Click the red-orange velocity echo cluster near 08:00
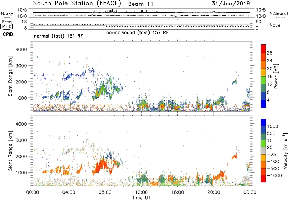Screen dimensions: 289x200 click(x=100, y=165)
